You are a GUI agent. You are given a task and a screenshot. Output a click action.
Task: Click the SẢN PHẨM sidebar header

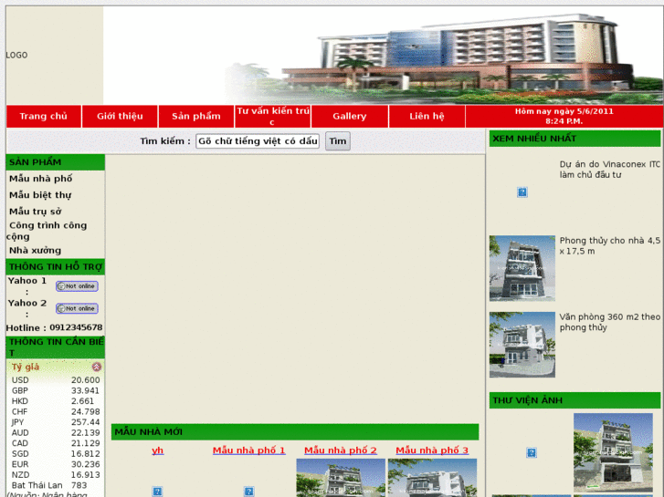coord(55,162)
